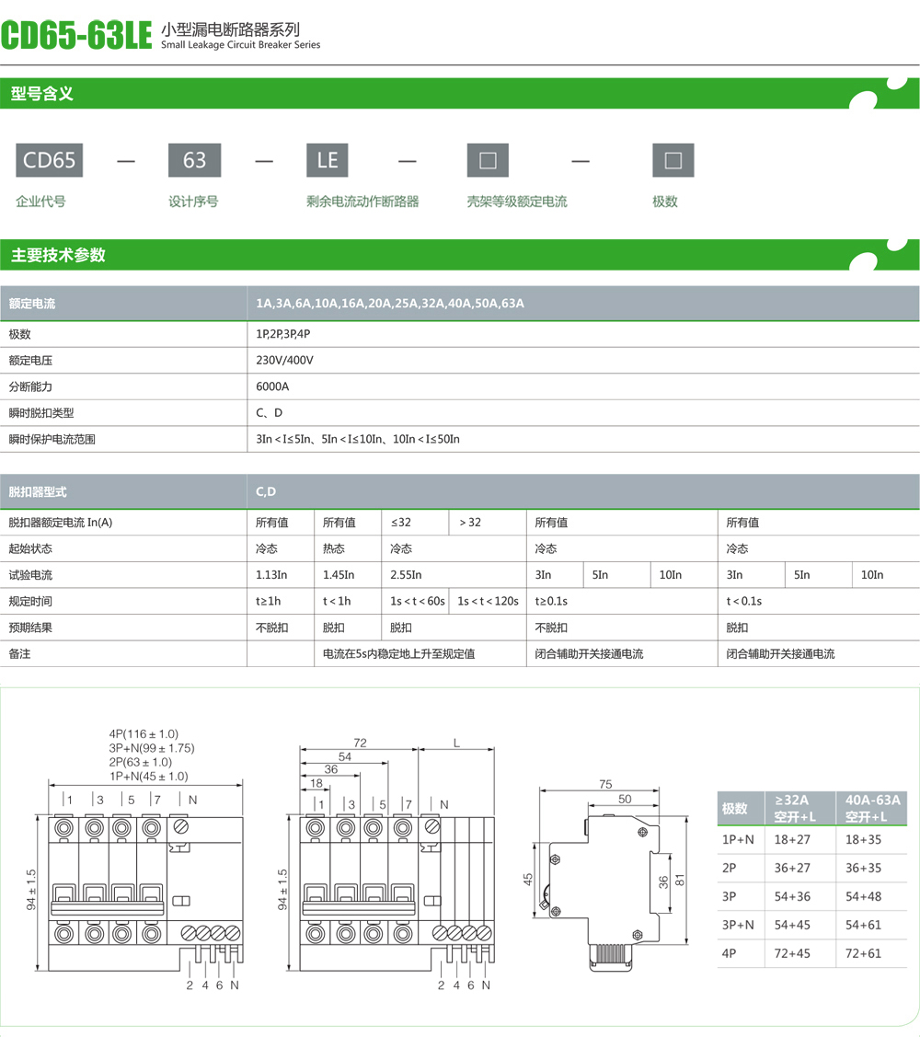This screenshot has width=920, height=1037.
Task: Click the middle breaker drawing with dimension L
Action: click(x=396, y=881)
